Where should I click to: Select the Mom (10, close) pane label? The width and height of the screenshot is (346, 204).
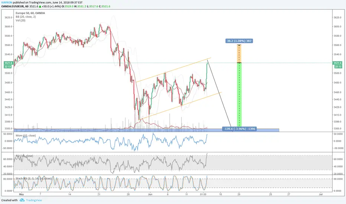coord(26,135)
